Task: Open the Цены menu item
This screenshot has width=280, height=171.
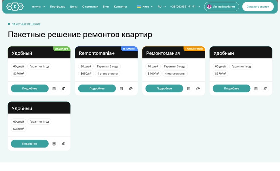Action: pos(73,7)
